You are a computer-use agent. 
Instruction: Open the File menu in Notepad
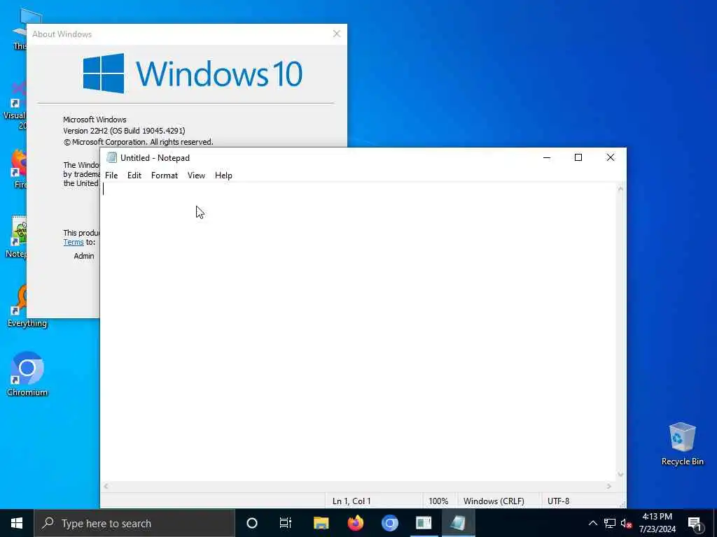[x=111, y=176]
